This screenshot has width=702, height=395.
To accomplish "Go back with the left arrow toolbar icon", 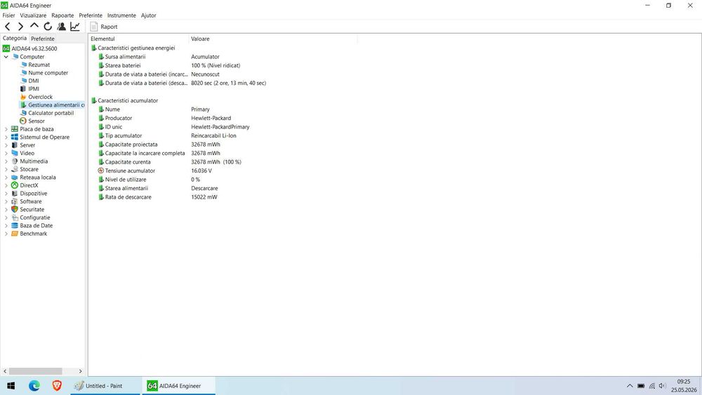I will point(7,27).
